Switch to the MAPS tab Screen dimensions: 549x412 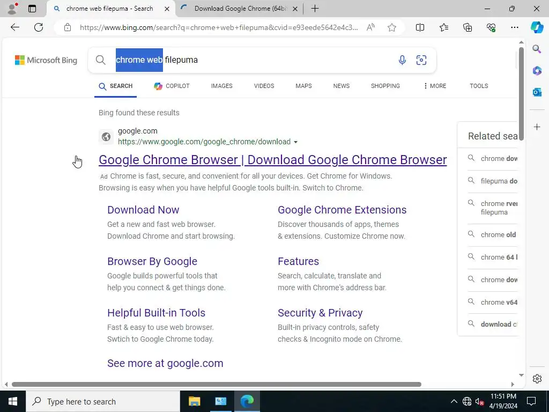[x=303, y=86]
